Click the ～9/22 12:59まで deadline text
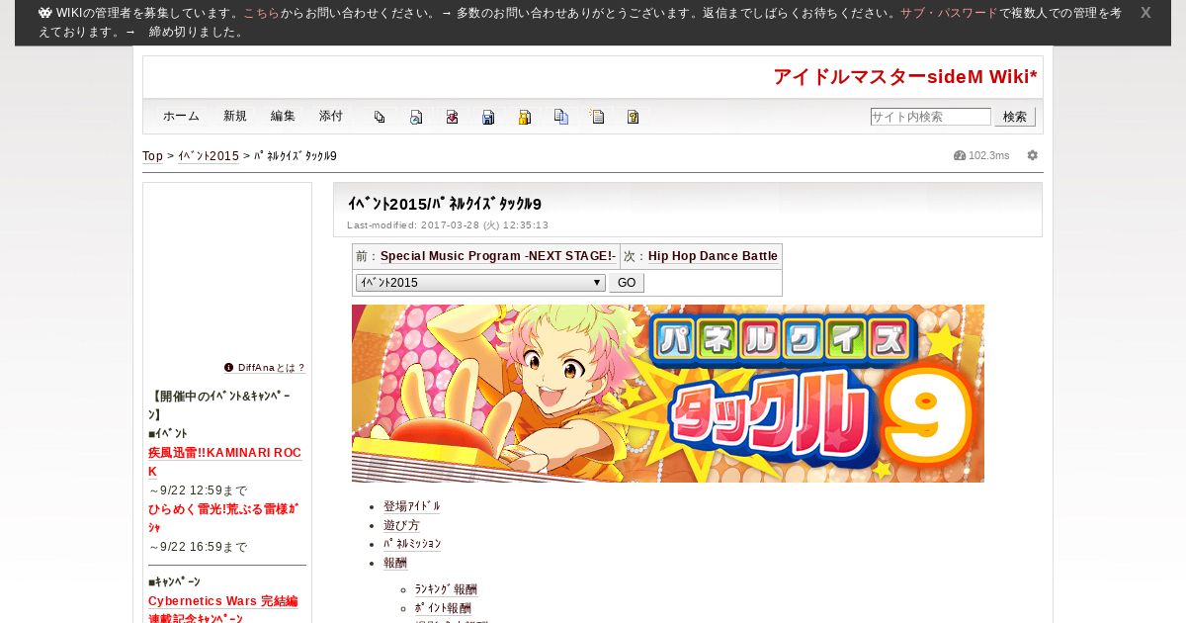Viewport: 1186px width, 623px height. [198, 490]
